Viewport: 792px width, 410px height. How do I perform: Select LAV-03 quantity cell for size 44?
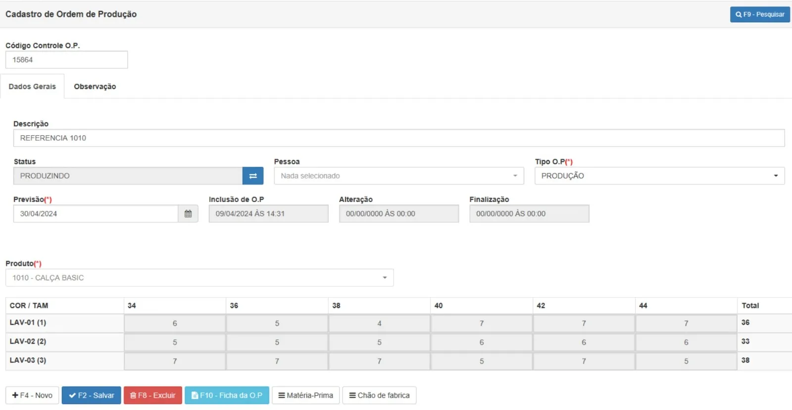pyautogui.click(x=686, y=361)
